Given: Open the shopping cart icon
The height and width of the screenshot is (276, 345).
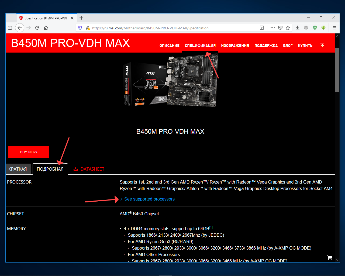Looking at the screenshot, I should point(329,257).
